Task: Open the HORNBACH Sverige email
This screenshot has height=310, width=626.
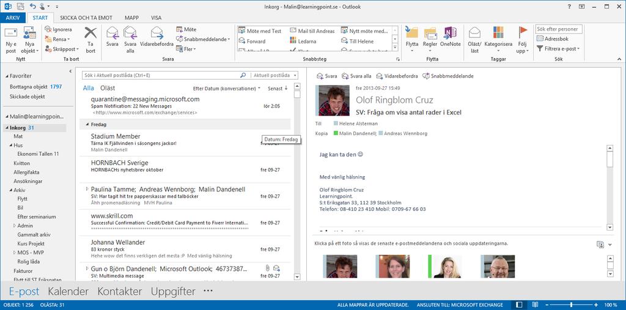Action: pyautogui.click(x=185, y=169)
